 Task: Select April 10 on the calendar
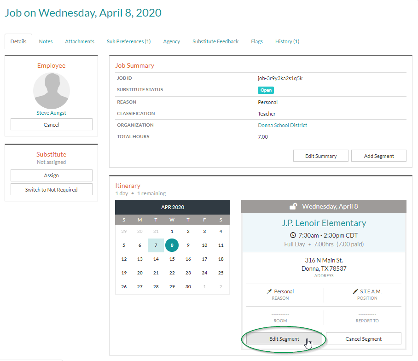pos(204,245)
